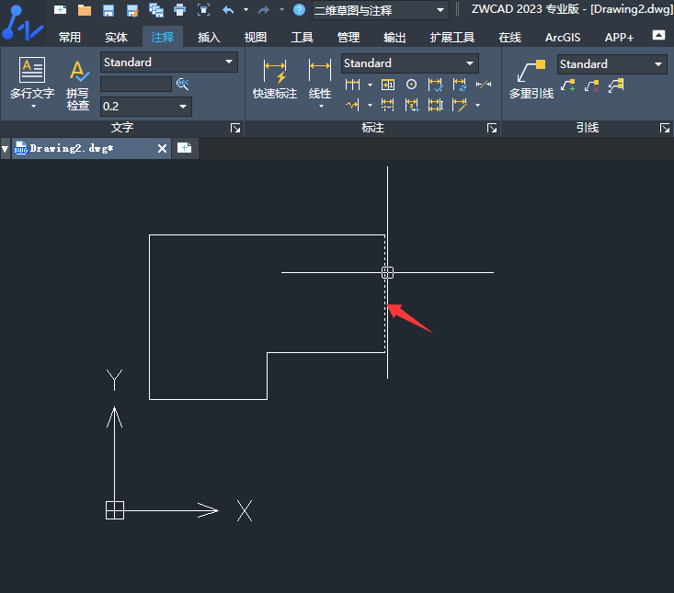The height and width of the screenshot is (593, 674).
Task: Open the 管理 ribbon tab
Action: [348, 38]
